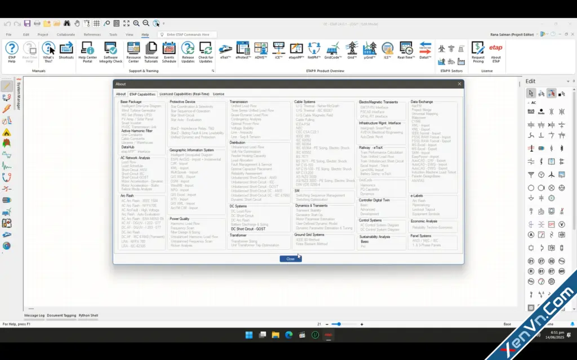
Task: Click Zoom to Fit icon
Action: pyautogui.click(x=126, y=24)
